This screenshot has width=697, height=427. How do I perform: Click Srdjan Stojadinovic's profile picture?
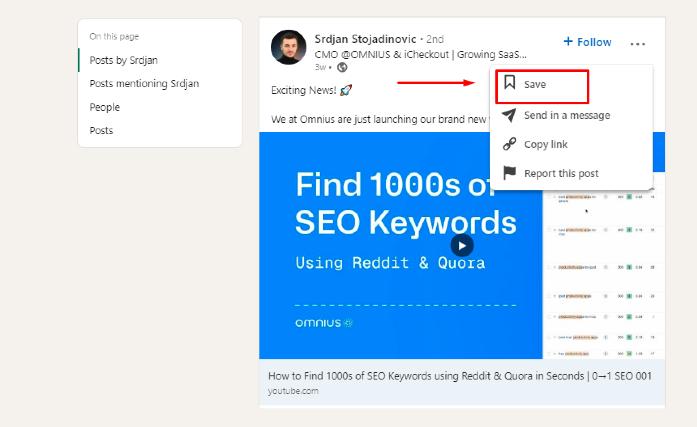point(287,49)
